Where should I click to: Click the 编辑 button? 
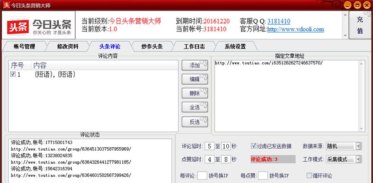click(195, 79)
